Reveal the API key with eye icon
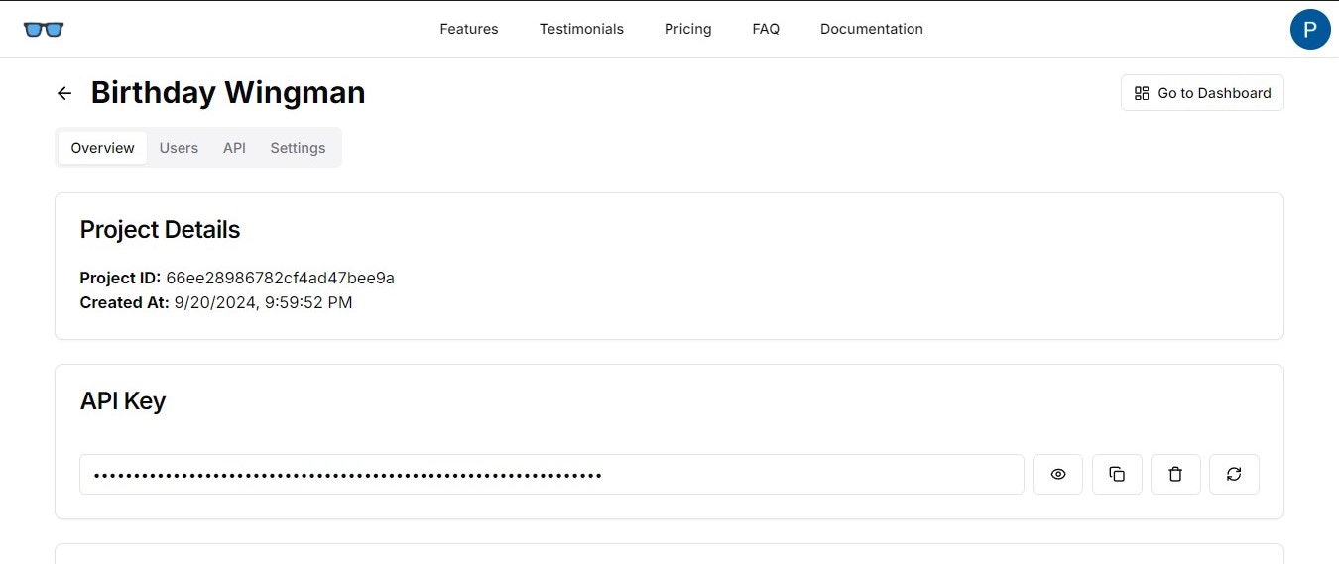1339x564 pixels. coord(1058,474)
